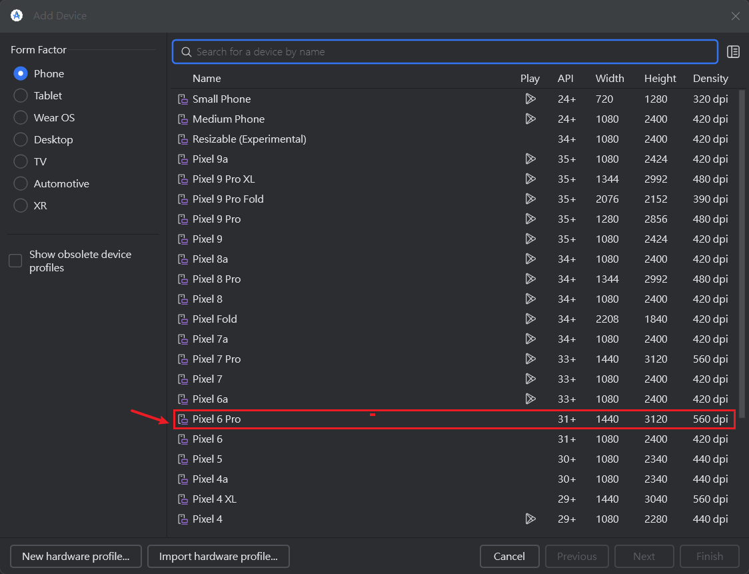749x574 pixels.
Task: Click Play Store icon in Pixel 9 Pro row
Action: (530, 219)
